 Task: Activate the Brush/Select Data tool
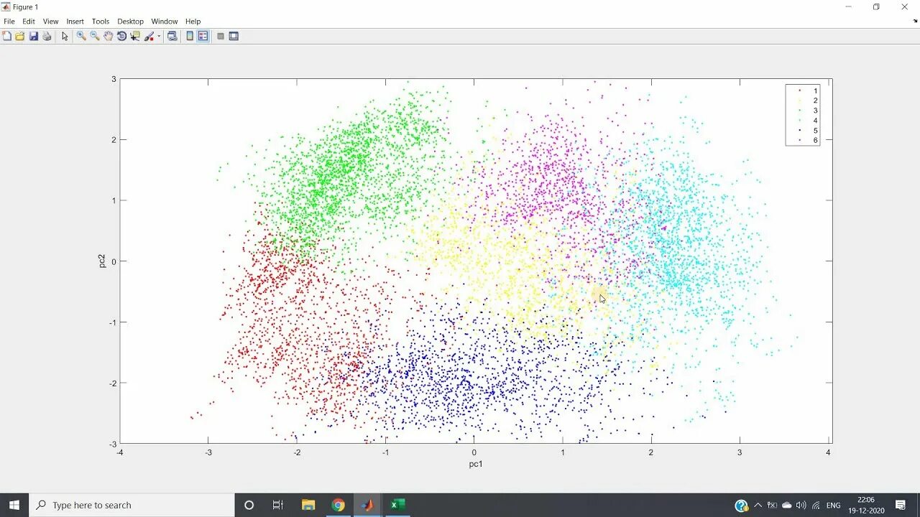pyautogui.click(x=149, y=36)
